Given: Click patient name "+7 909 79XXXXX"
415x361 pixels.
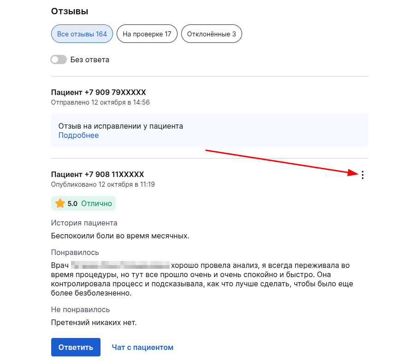Looking at the screenshot, I should [98, 92].
